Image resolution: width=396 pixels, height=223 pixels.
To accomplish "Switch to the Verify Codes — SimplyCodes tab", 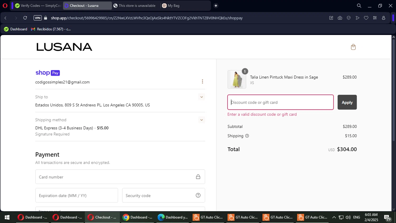I will [x=38, y=6].
